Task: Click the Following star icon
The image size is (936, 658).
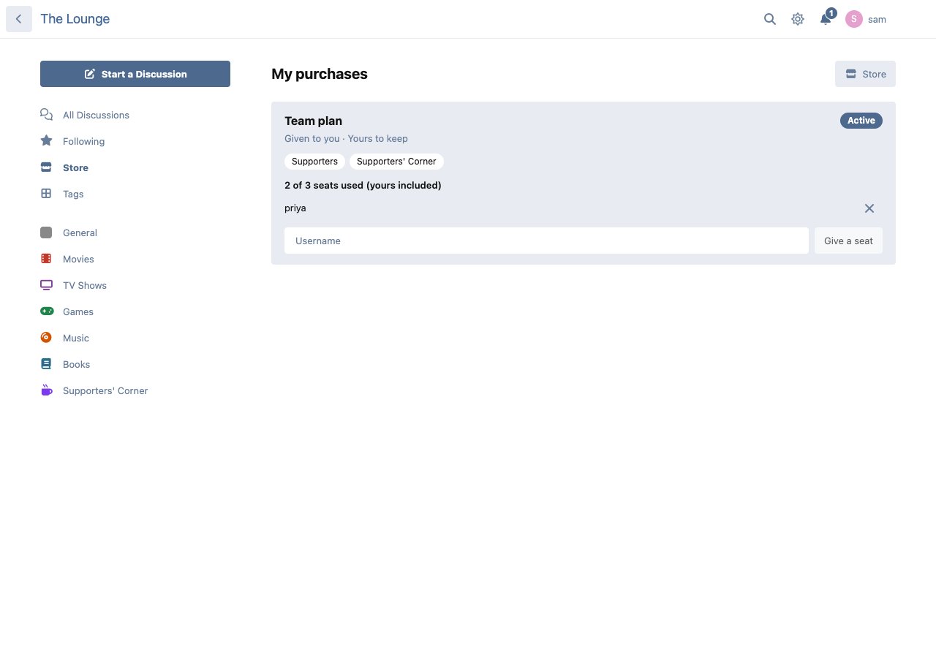Action: 46,141
